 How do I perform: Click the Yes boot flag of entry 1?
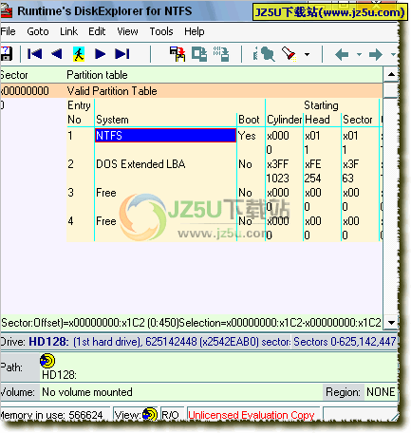[x=247, y=136]
